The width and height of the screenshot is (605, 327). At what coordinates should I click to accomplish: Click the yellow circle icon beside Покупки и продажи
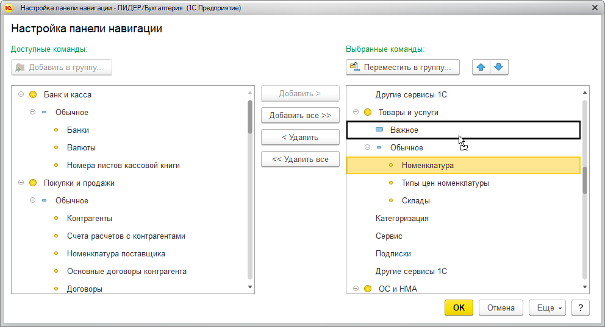point(33,183)
